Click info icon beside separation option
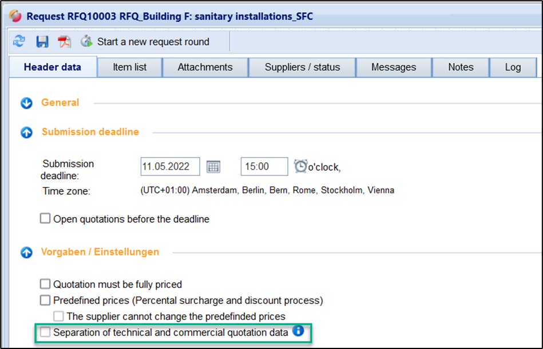 [298, 331]
